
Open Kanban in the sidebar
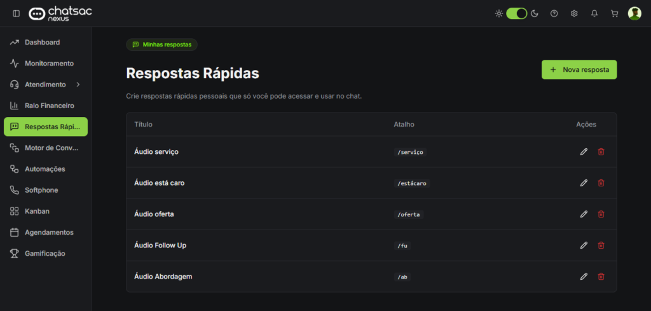[x=46, y=211]
